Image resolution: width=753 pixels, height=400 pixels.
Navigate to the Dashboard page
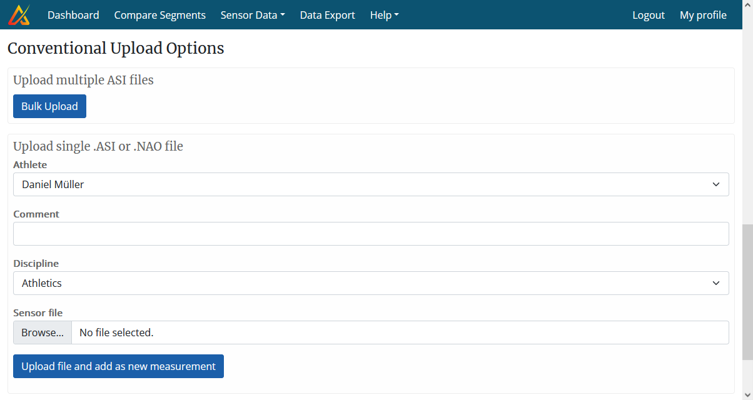pos(73,14)
